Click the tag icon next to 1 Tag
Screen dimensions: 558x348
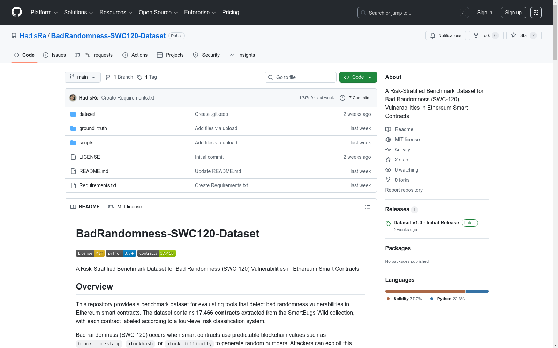[x=139, y=77]
